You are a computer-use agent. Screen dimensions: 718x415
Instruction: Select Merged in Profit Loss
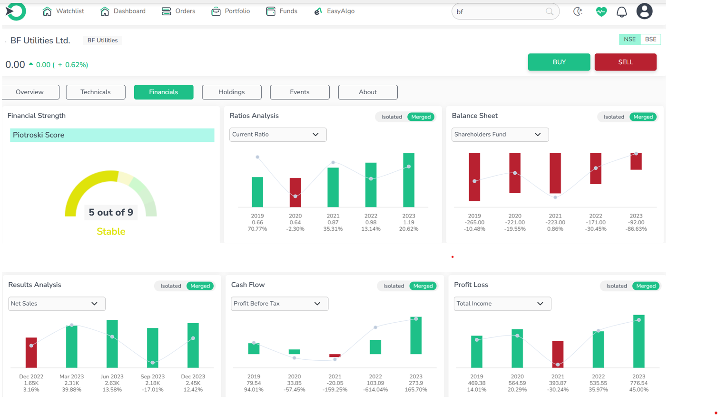[x=646, y=286]
